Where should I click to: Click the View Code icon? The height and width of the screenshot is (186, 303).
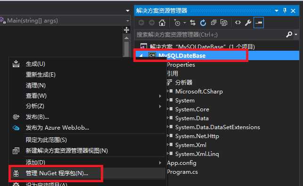(x=237, y=23)
